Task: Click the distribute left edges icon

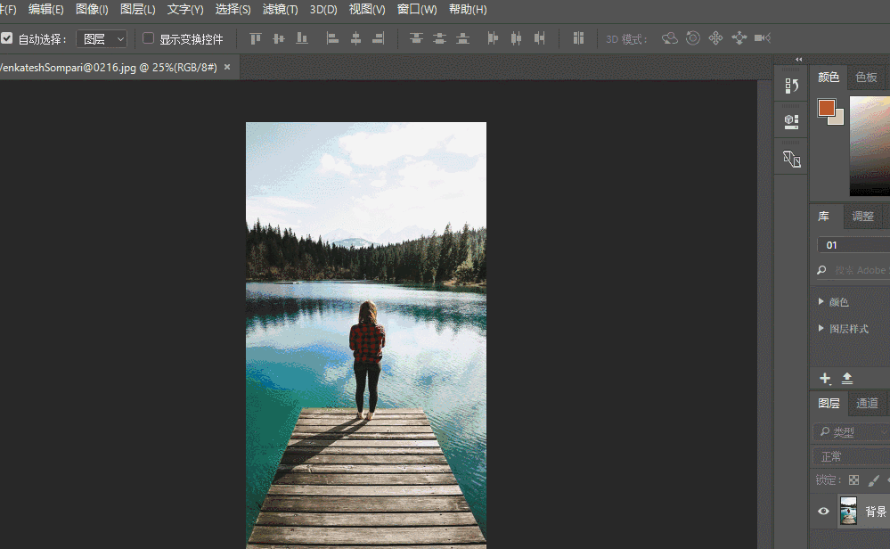Action: [493, 38]
